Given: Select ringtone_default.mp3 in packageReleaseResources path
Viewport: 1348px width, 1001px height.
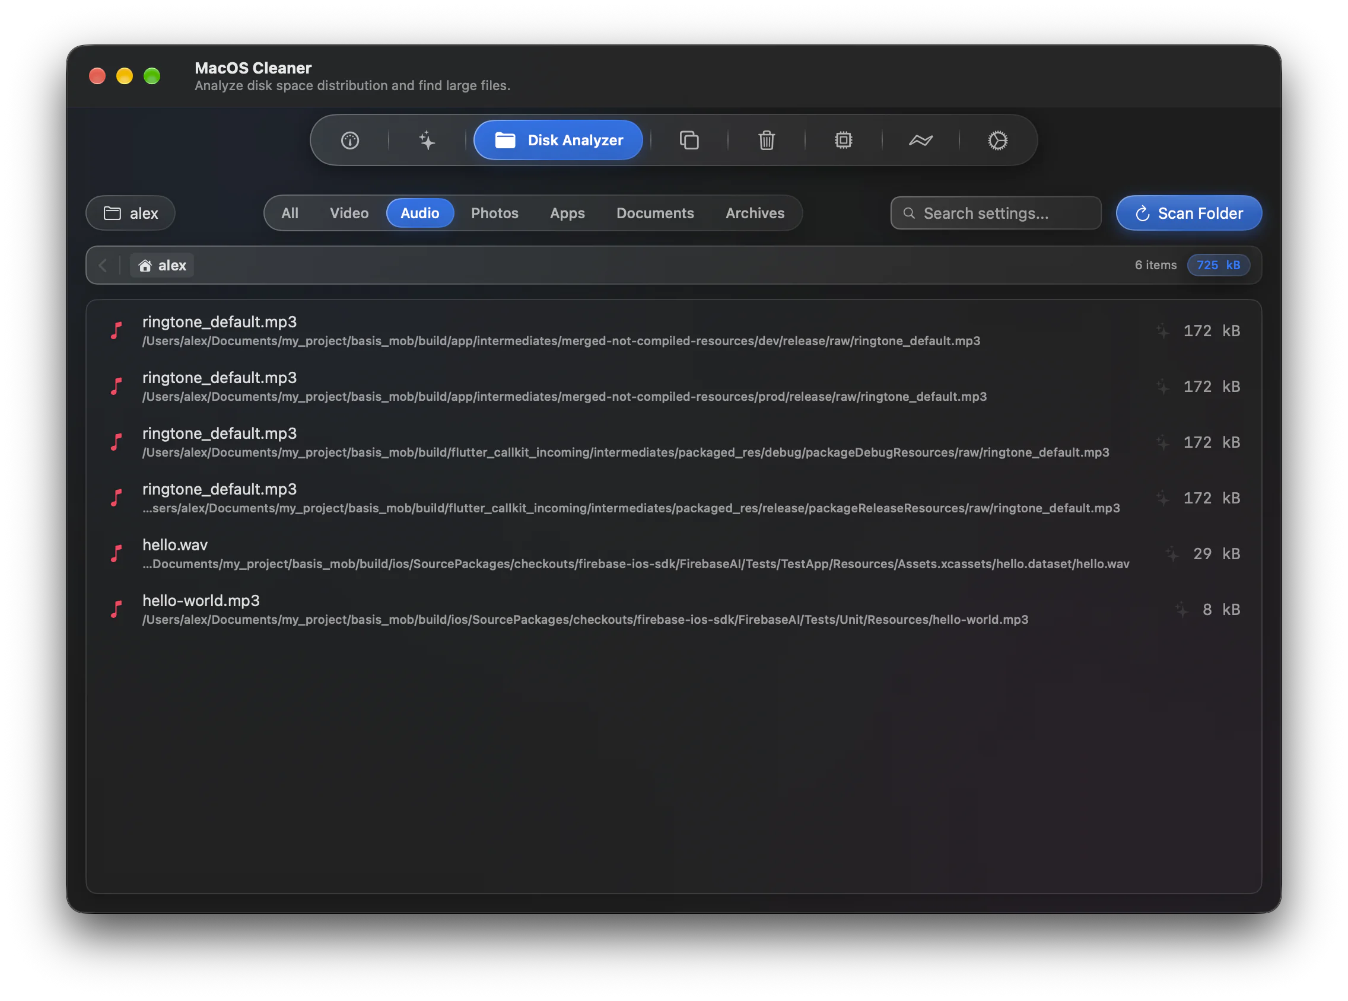Looking at the screenshot, I should click(674, 498).
